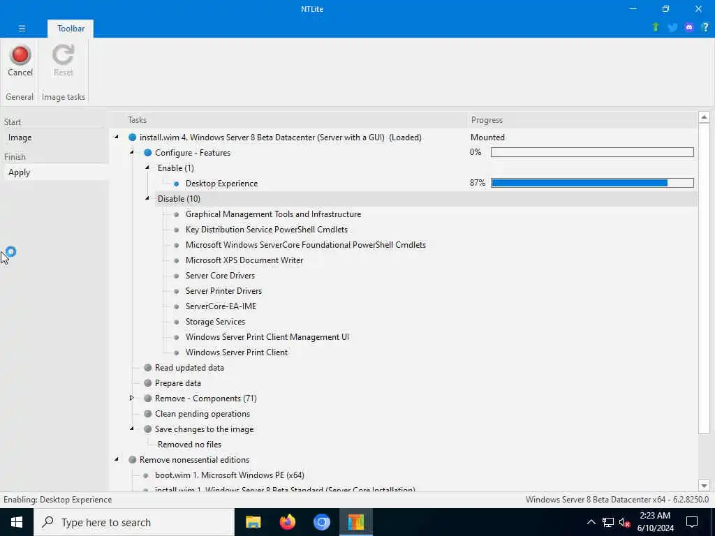Image resolution: width=715 pixels, height=536 pixels.
Task: Click the taskbar search box
Action: click(x=134, y=522)
